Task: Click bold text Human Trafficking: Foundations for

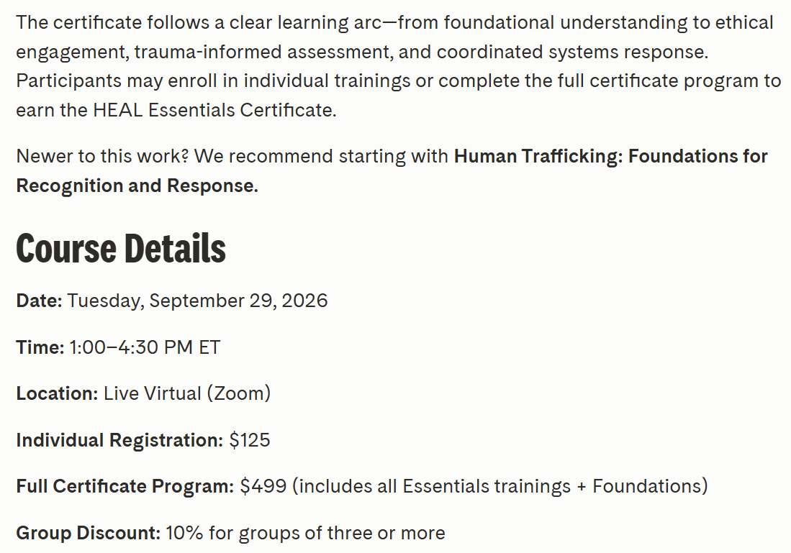Action: tap(611, 156)
